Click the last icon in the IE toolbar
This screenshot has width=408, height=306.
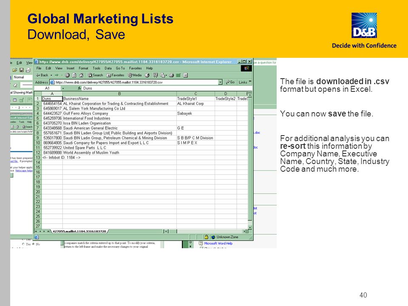coord(186,75)
